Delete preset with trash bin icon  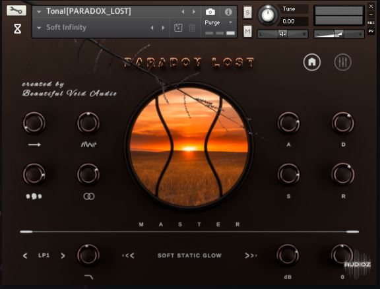tap(192, 28)
